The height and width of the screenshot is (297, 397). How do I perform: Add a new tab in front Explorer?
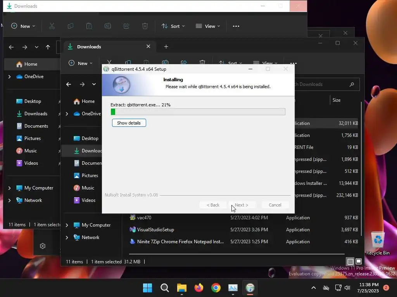[166, 47]
